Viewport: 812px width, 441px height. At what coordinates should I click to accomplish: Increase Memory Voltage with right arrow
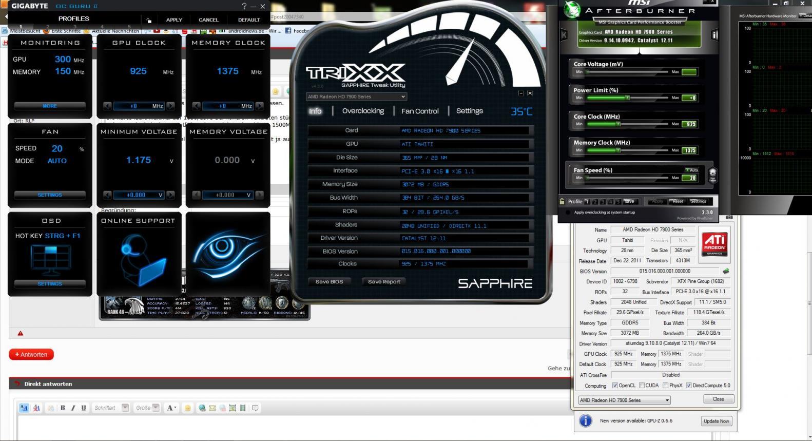[260, 195]
